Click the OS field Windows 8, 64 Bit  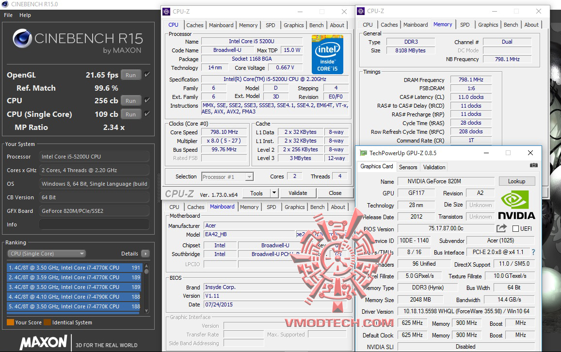pyautogui.click(x=94, y=184)
